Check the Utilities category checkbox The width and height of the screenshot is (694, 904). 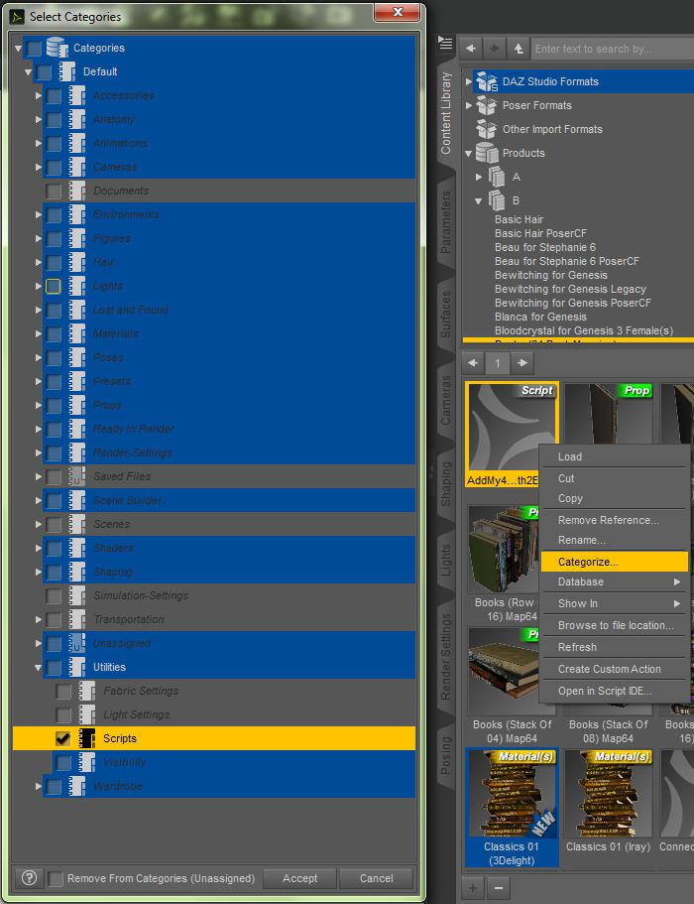click(x=53, y=667)
